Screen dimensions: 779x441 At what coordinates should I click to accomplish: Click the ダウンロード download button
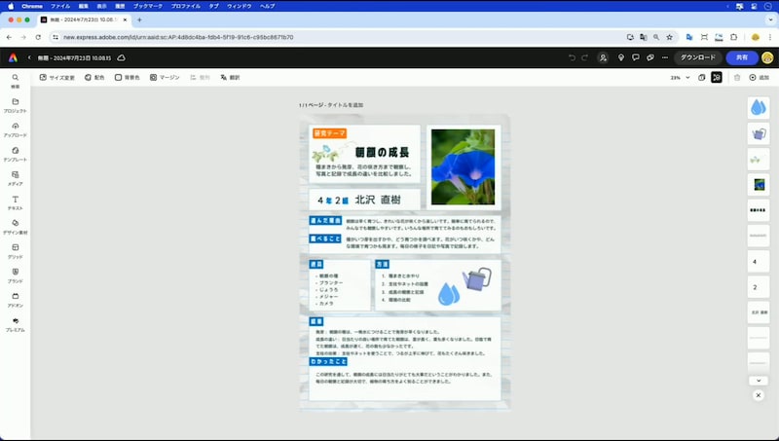click(x=697, y=57)
